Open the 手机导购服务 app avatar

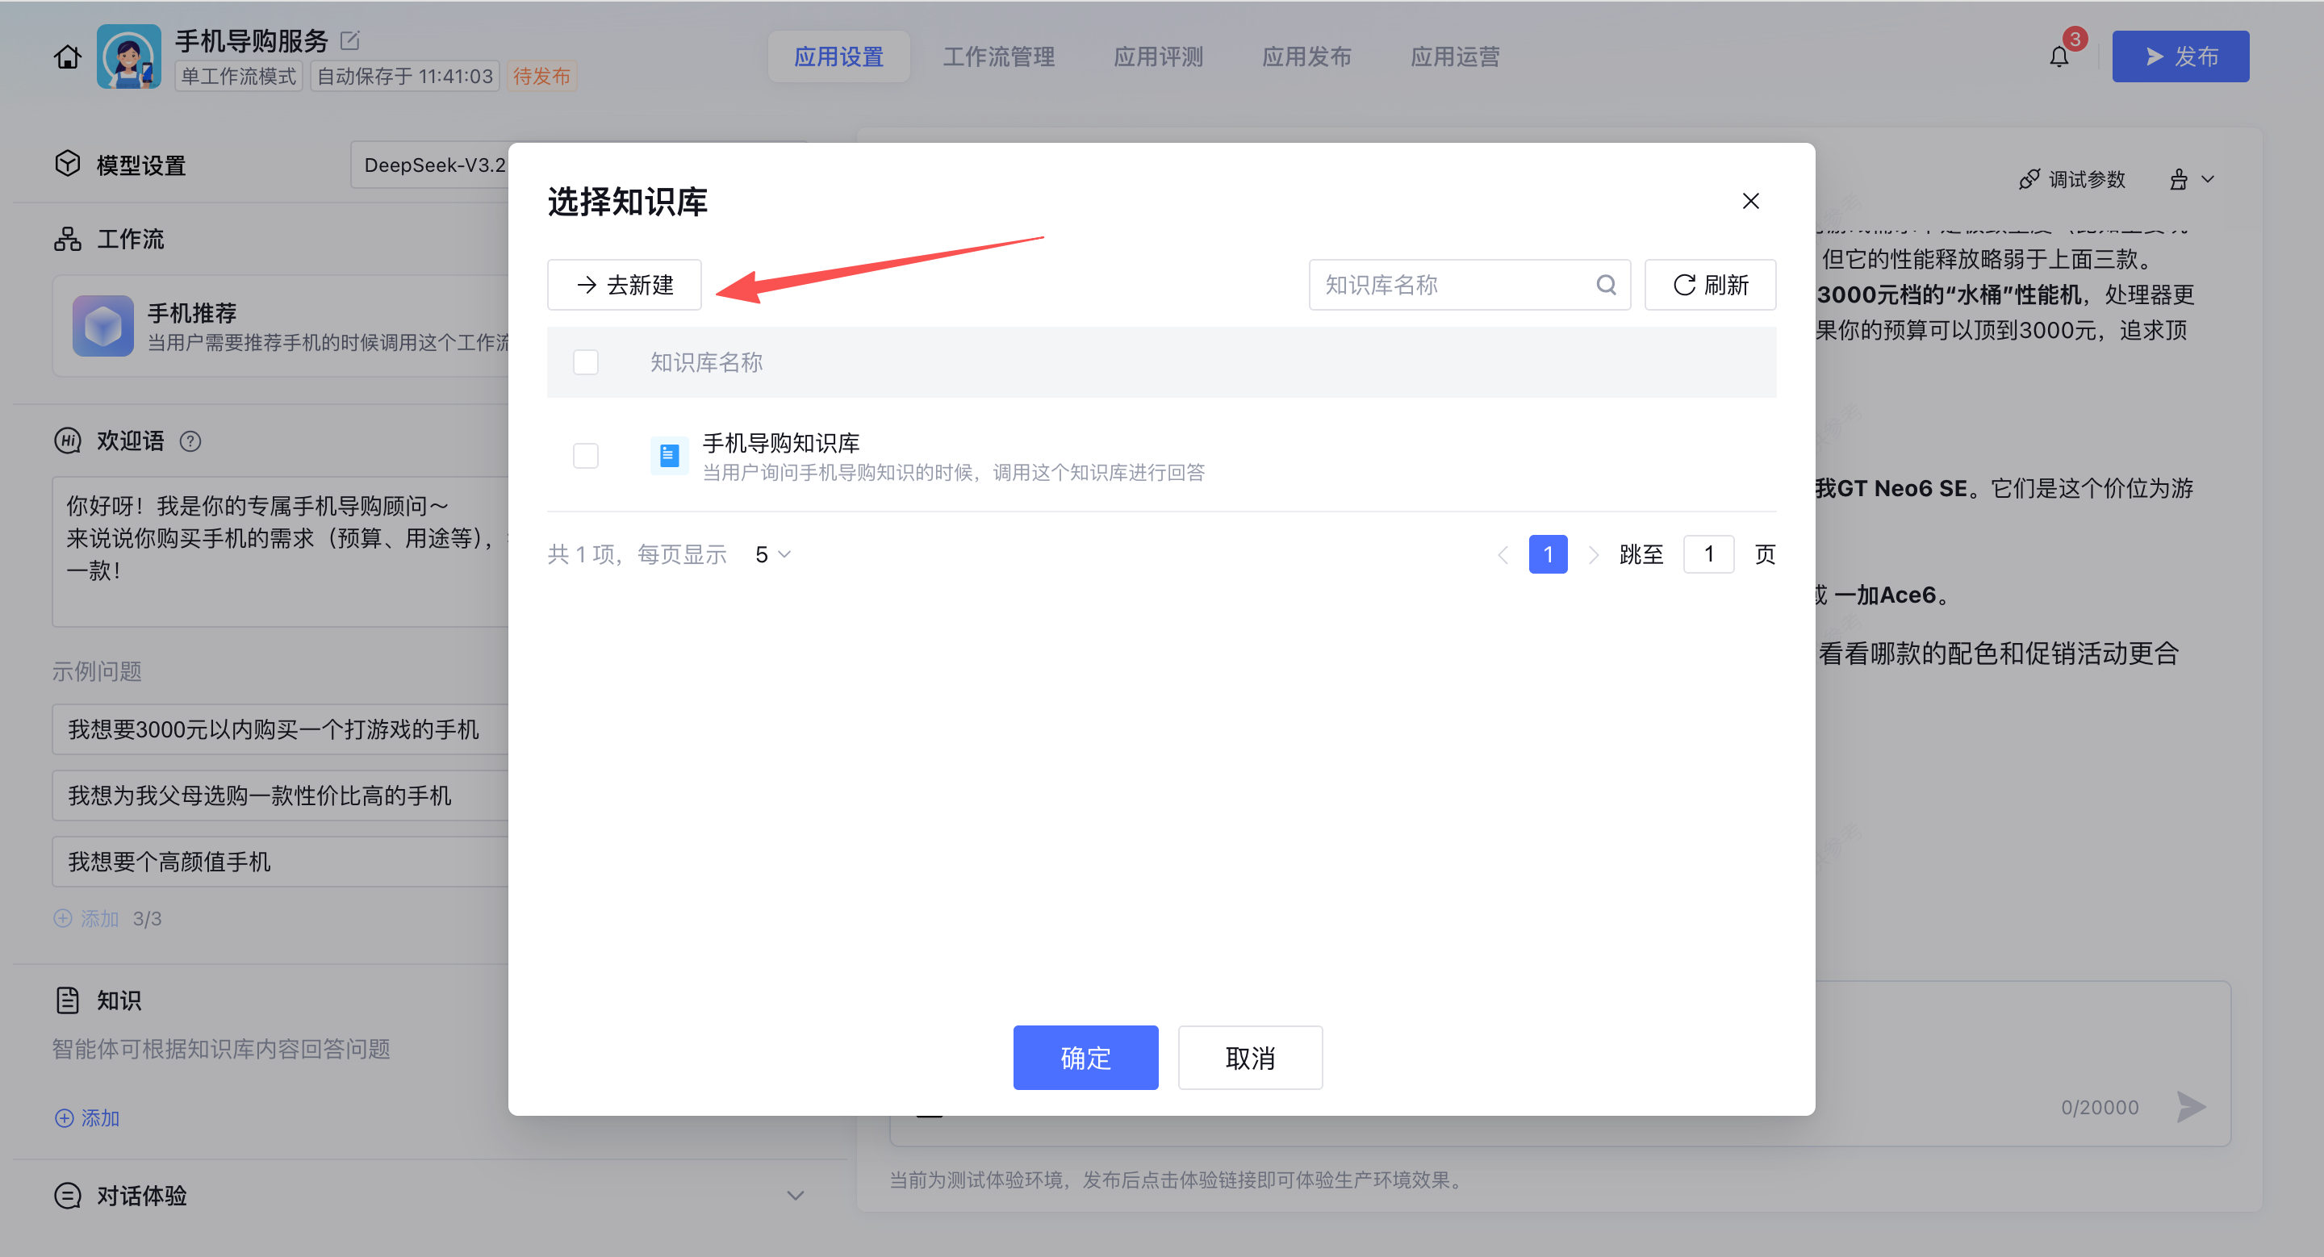(129, 56)
